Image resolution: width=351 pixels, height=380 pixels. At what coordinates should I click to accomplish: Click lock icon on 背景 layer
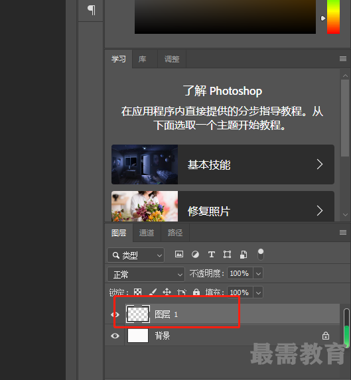(326, 336)
